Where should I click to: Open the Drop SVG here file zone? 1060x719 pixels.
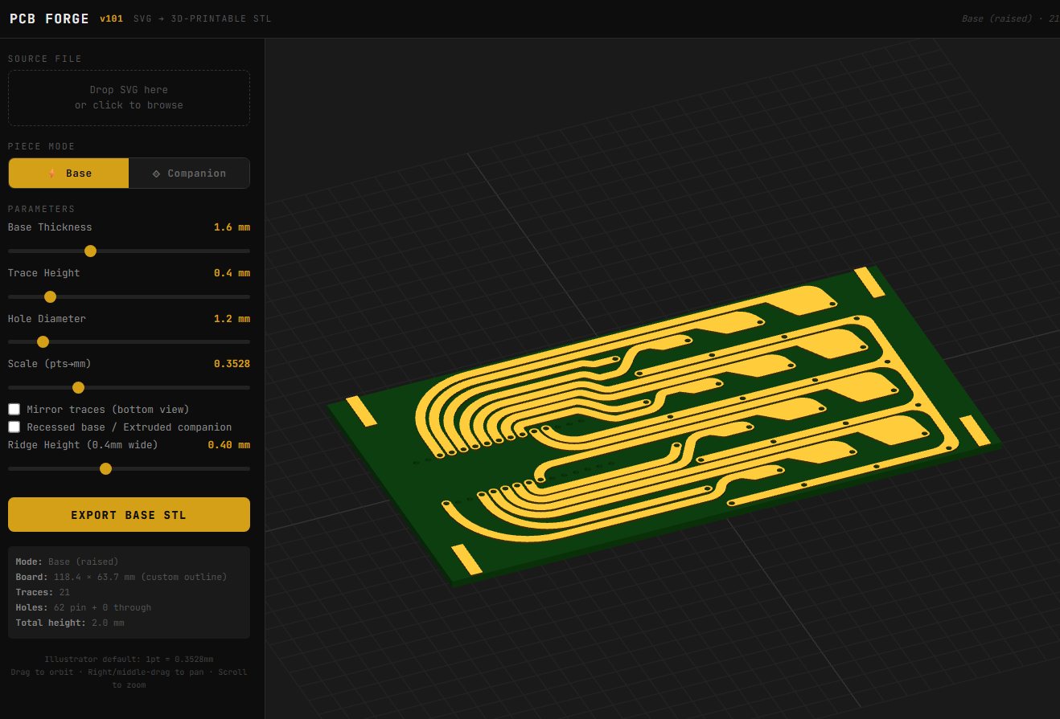(x=129, y=98)
